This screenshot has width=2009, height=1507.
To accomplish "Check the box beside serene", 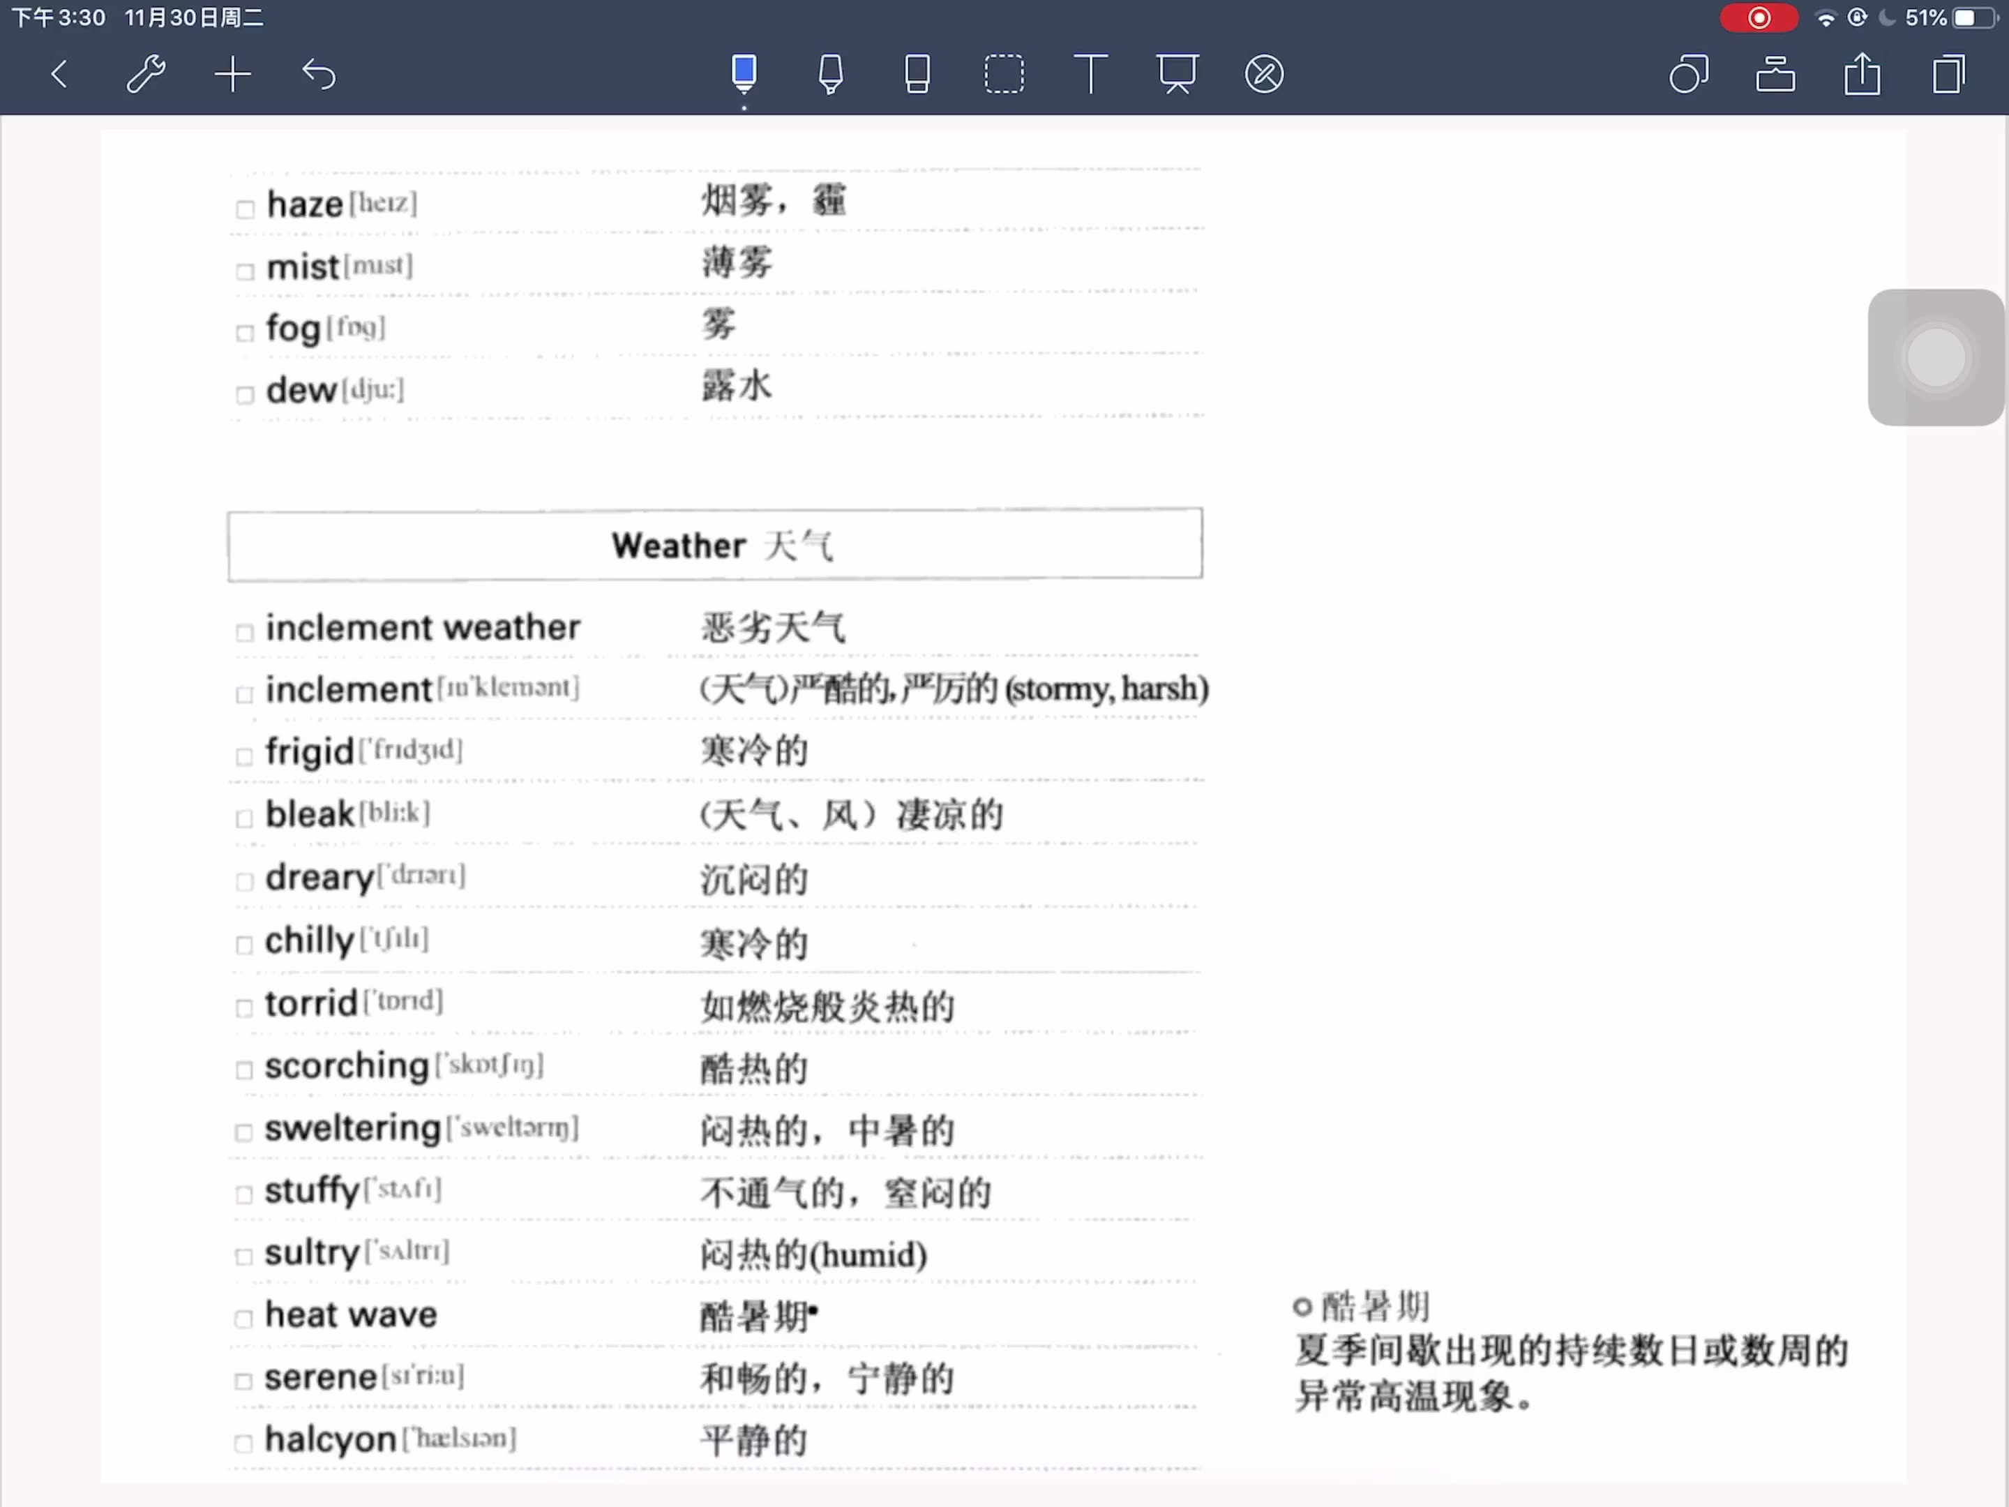I will (243, 1381).
